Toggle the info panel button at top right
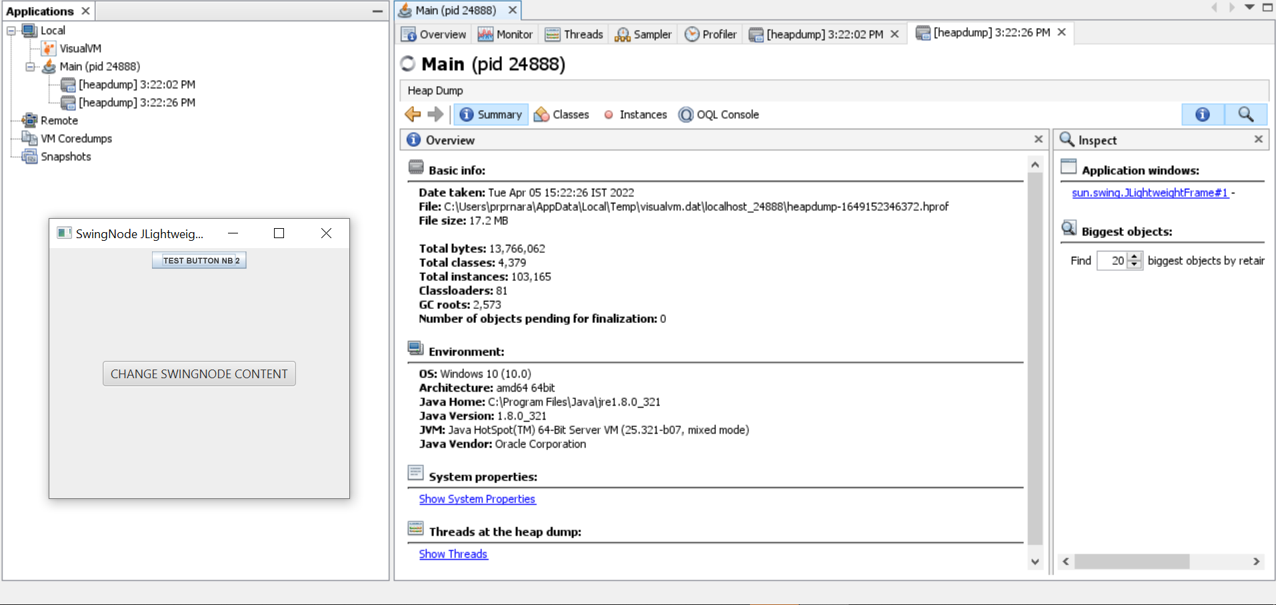1276x605 pixels. [x=1203, y=115]
